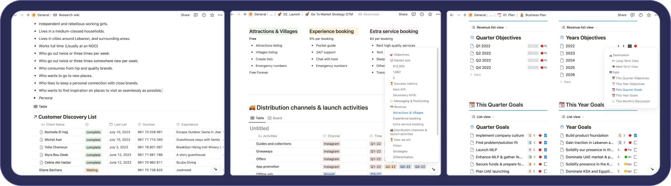Click the AI sparkle button in Go To Market window

click(x=433, y=170)
